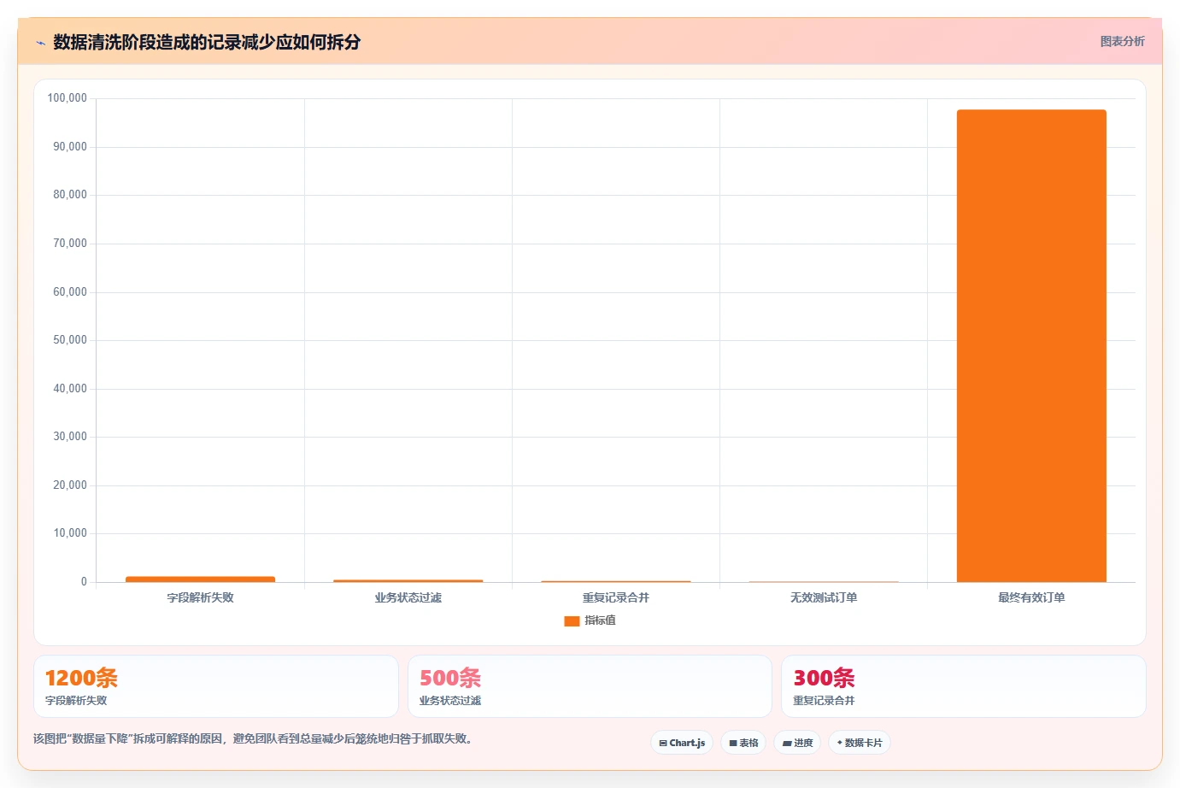Click the 表格 tag pill
Image resolution: width=1180 pixels, height=788 pixels.
pos(743,743)
